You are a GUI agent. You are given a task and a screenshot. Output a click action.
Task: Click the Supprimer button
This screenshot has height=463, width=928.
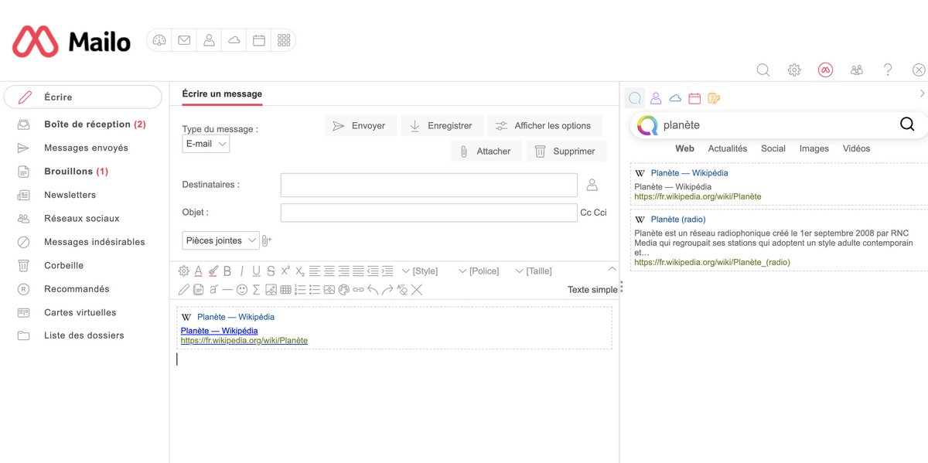tap(566, 151)
